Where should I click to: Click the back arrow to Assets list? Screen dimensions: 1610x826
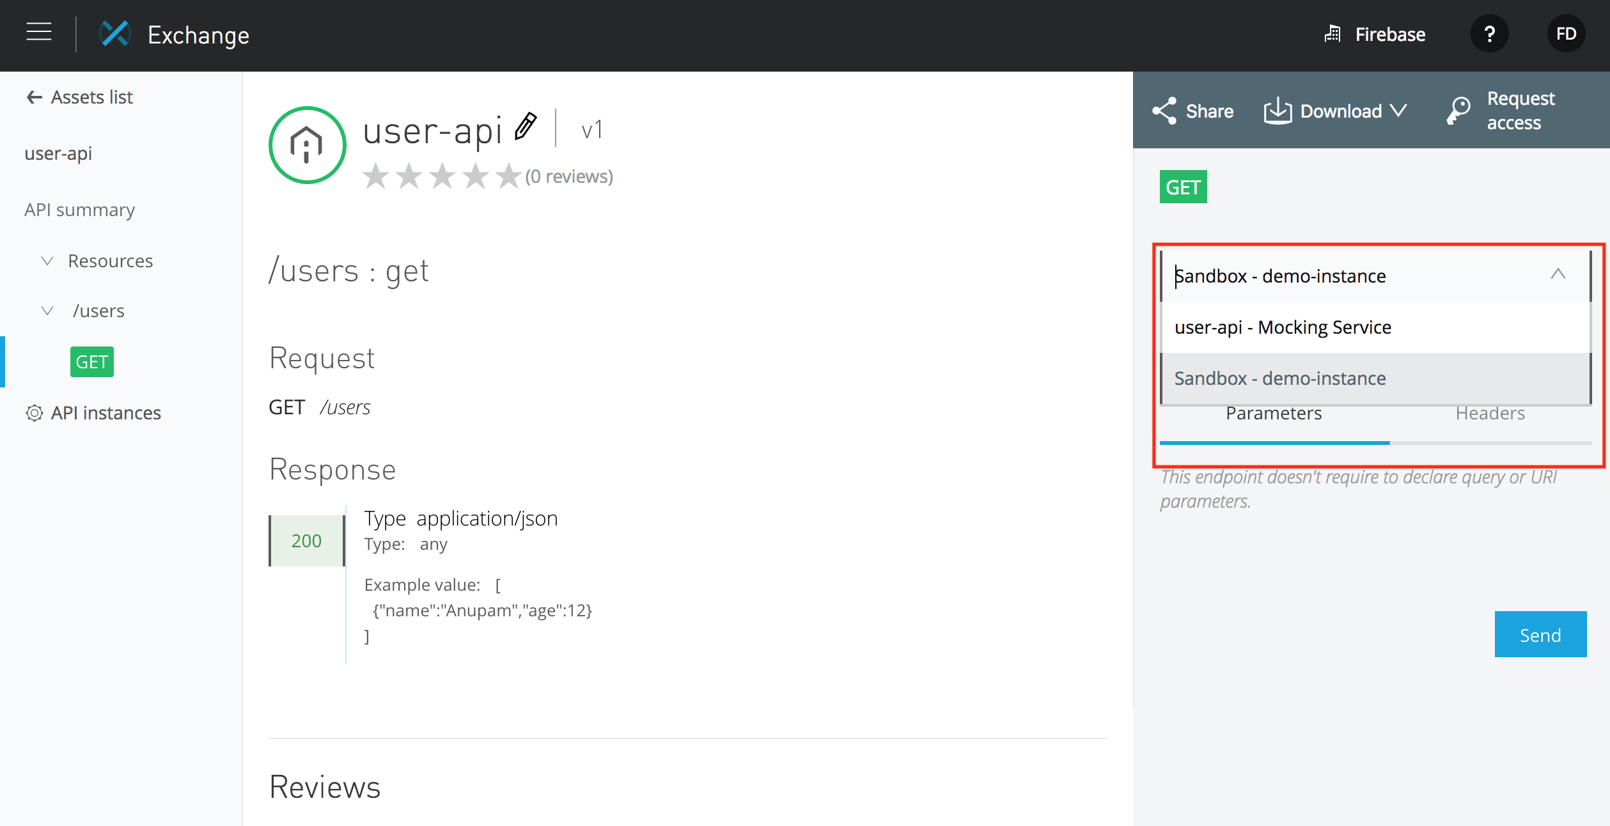click(34, 97)
